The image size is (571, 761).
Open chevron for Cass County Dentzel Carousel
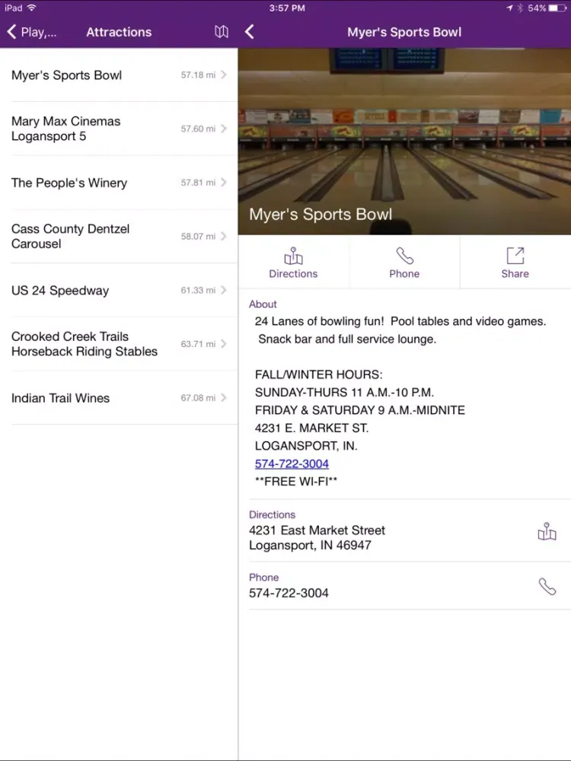click(x=223, y=237)
